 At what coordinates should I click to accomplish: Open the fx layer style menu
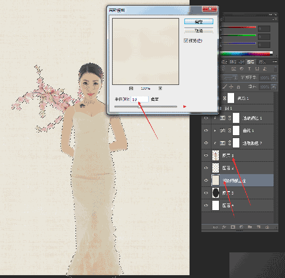pos(224,227)
